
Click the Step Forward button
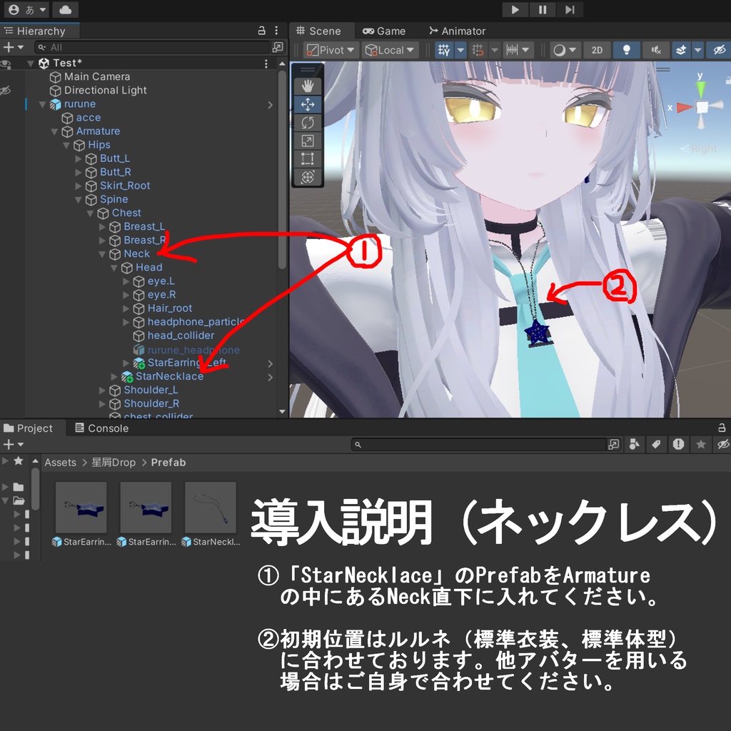tap(569, 9)
